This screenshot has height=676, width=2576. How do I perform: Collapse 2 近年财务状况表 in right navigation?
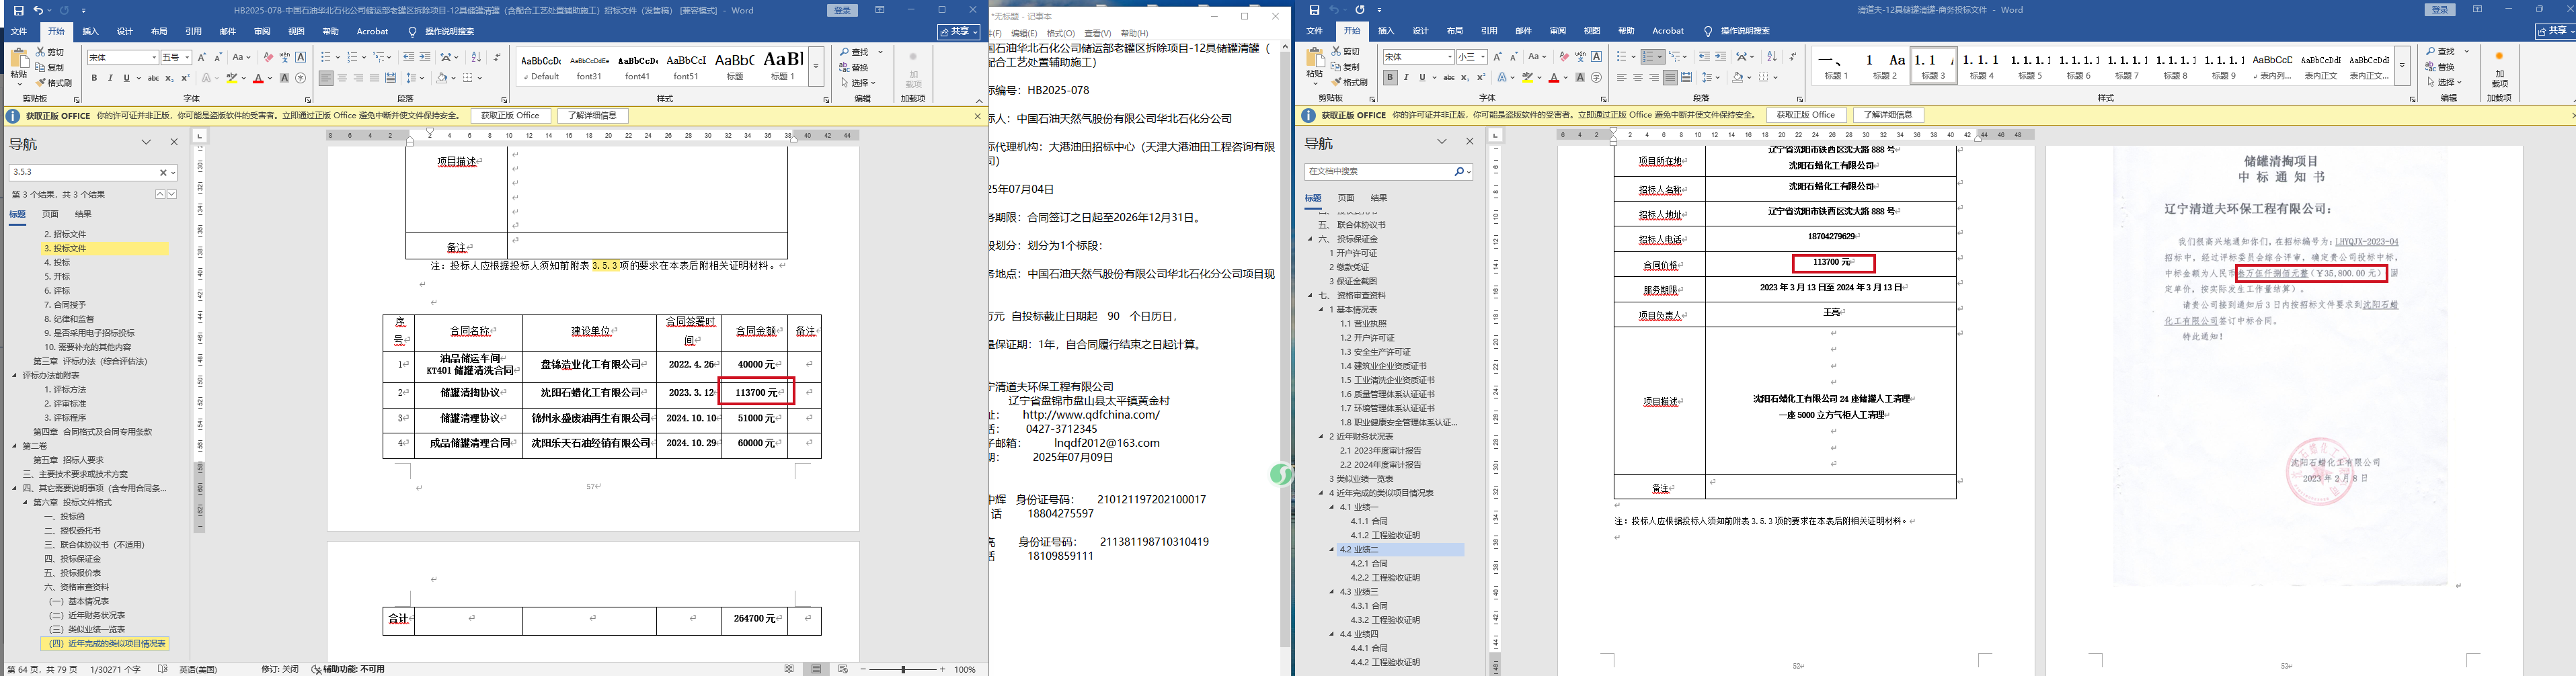tap(1321, 437)
